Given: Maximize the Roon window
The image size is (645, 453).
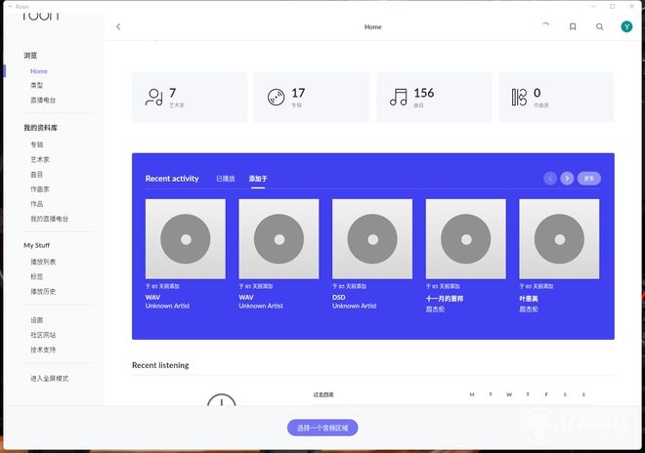Looking at the screenshot, I should pyautogui.click(x=613, y=6).
